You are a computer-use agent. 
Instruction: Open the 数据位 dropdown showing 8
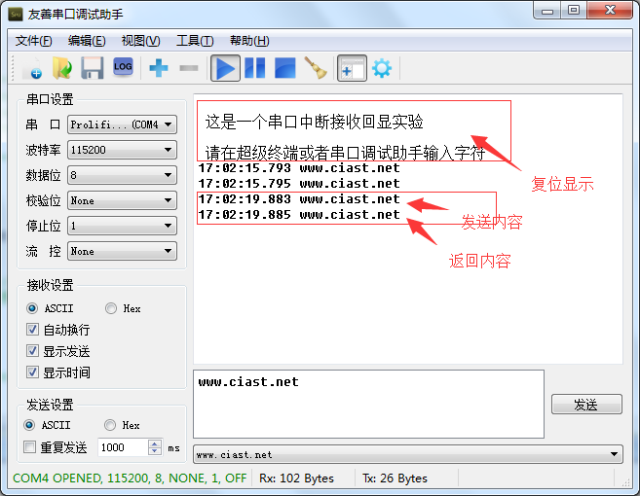coord(122,175)
